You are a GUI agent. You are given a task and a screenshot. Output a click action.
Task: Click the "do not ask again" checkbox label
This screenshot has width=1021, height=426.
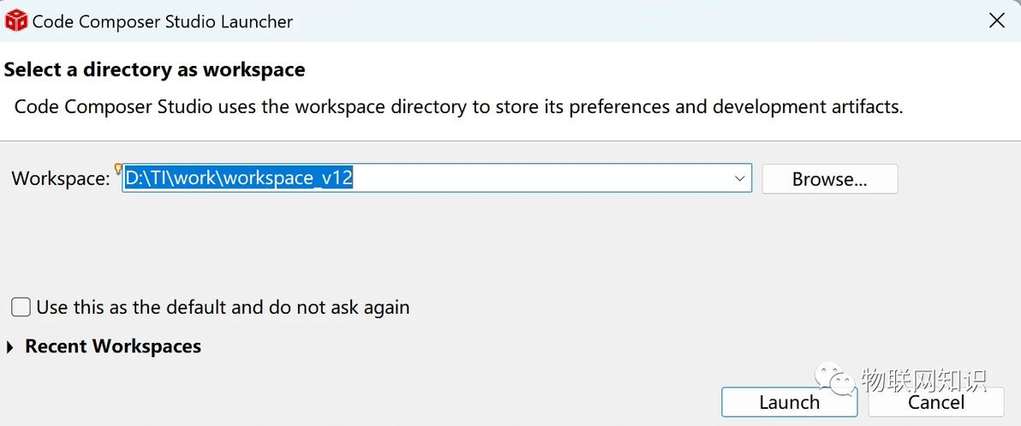(223, 307)
